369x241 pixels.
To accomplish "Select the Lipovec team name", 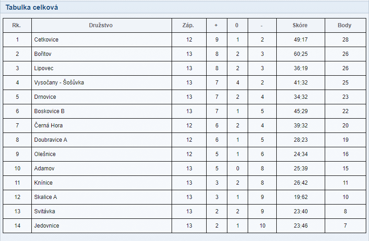I will 44,68.
